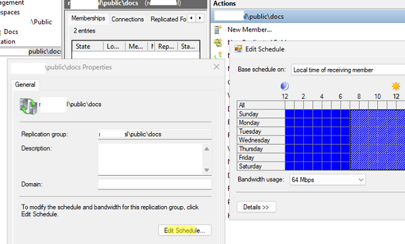Viewport: 405px width, 244px height.
Task: Select the Saturday row in schedule grid
Action: [x=261, y=166]
